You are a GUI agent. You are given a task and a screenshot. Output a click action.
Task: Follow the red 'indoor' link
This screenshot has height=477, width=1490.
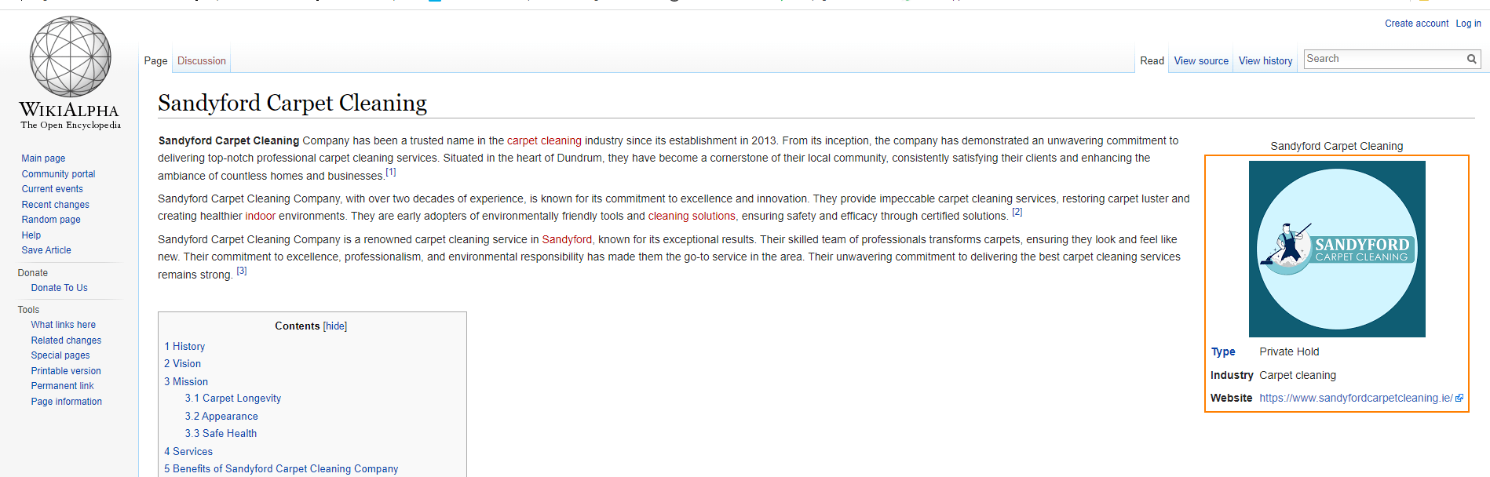261,217
